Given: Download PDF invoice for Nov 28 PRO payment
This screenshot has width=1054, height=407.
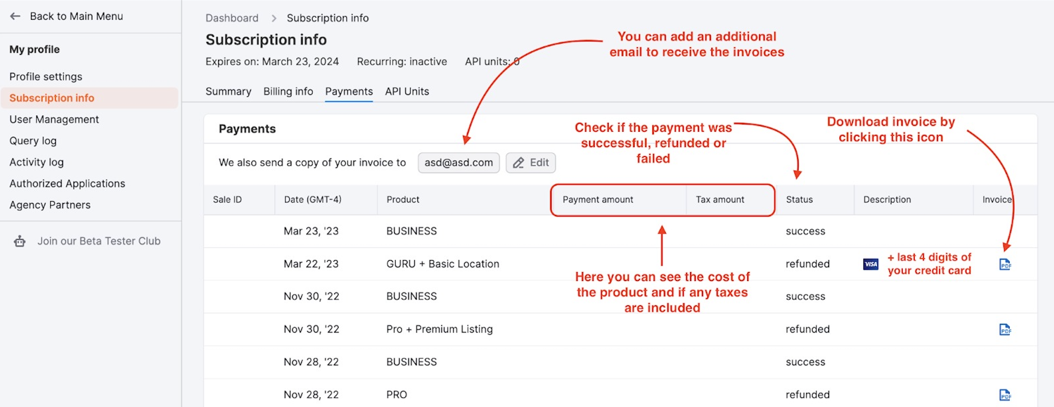Looking at the screenshot, I should [x=1005, y=395].
